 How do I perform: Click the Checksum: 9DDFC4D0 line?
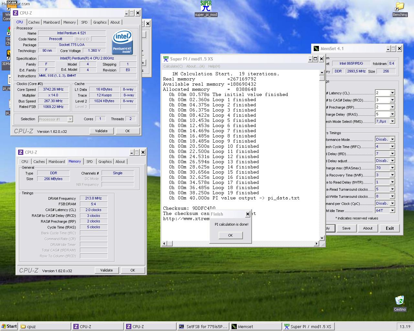coord(189,208)
